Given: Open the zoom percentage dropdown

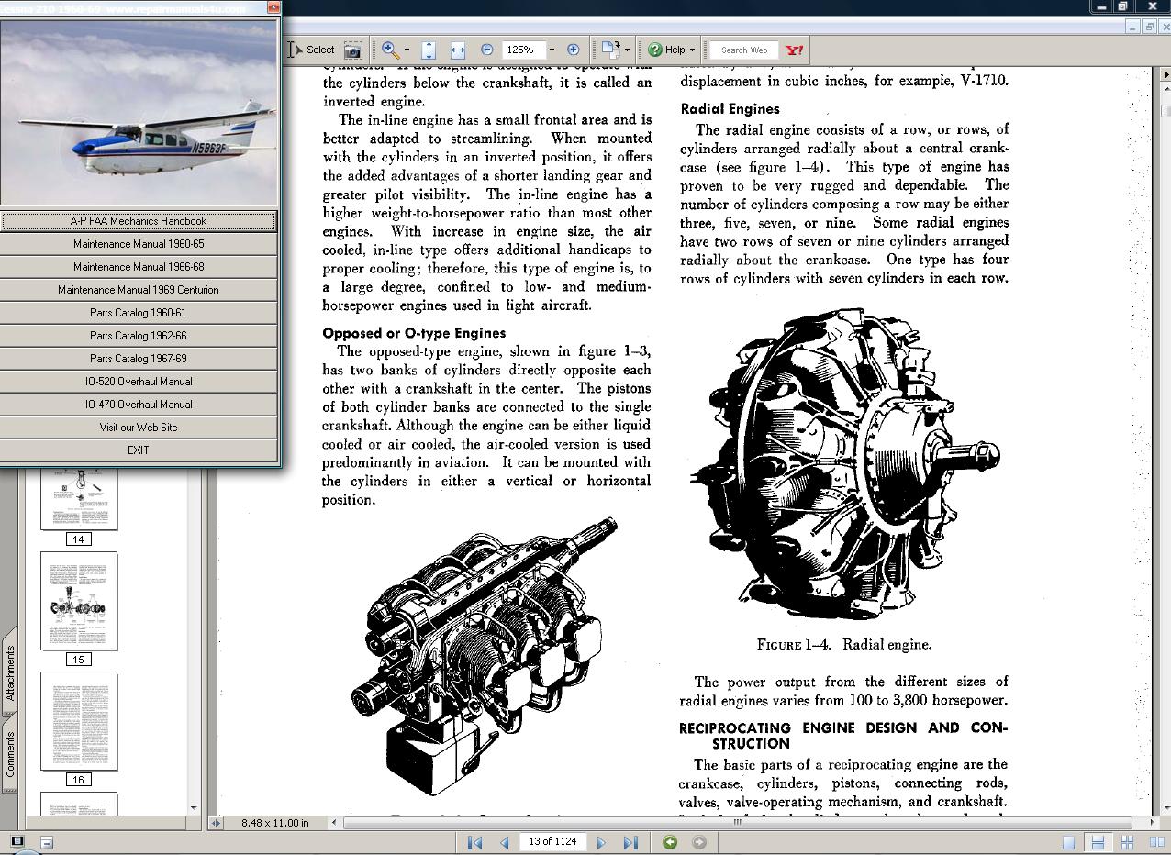Looking at the screenshot, I should (x=552, y=50).
